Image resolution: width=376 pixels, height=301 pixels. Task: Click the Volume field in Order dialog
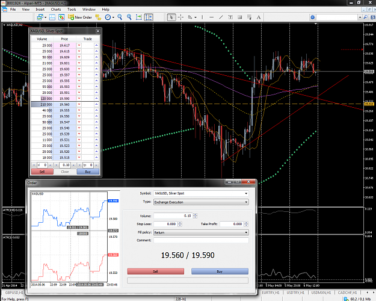(x=173, y=216)
